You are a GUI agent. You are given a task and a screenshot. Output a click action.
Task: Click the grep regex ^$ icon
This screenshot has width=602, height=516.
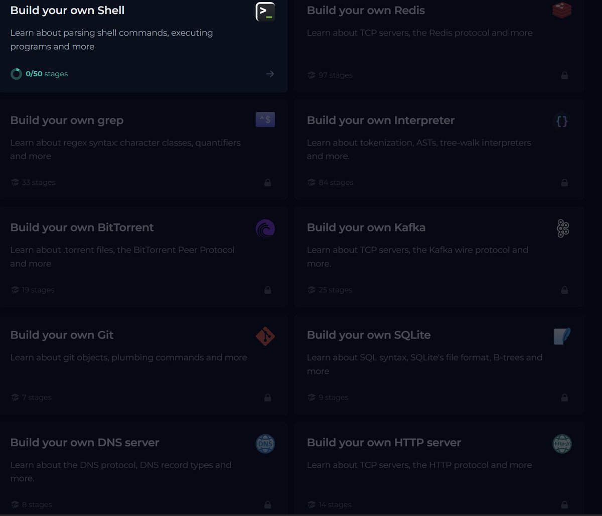coord(265,119)
